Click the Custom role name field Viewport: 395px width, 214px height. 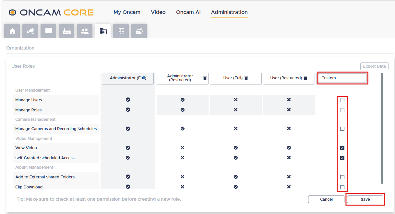tap(342, 78)
